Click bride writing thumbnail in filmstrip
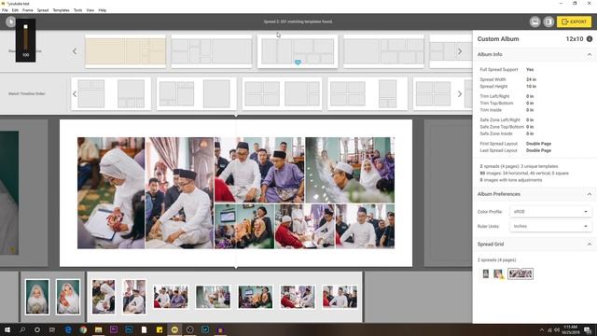This screenshot has height=336, width=597. point(104,297)
